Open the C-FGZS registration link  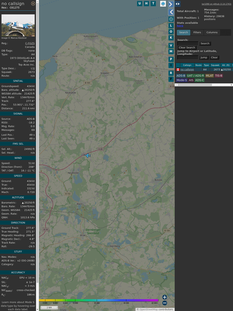tap(30, 43)
